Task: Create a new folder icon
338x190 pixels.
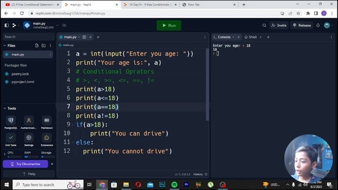Action: (x=43, y=46)
